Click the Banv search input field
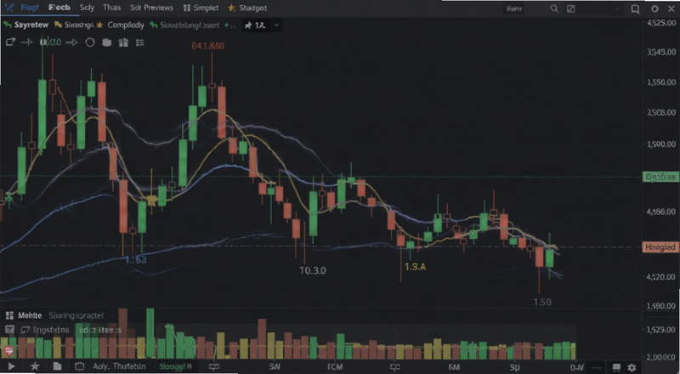This screenshot has width=680, height=374. pos(524,8)
